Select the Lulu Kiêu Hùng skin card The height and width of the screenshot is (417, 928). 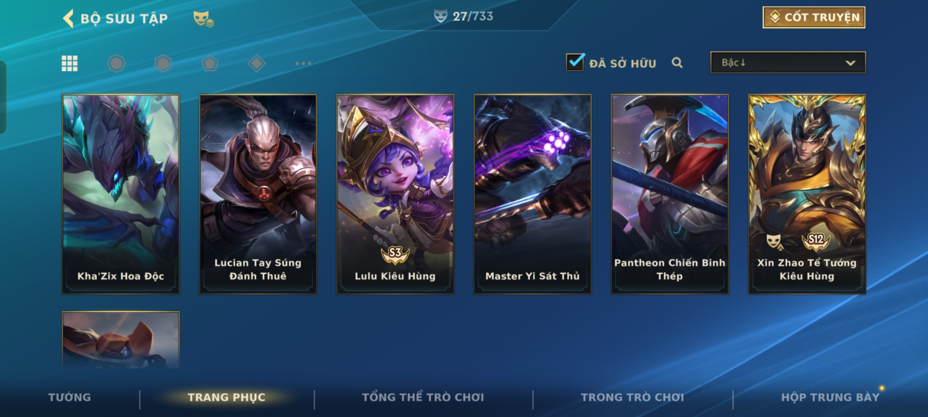tap(395, 194)
